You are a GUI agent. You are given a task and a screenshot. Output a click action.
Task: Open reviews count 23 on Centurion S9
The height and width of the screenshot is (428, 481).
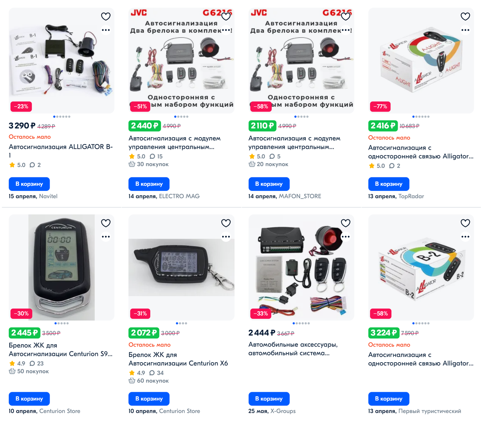click(37, 363)
